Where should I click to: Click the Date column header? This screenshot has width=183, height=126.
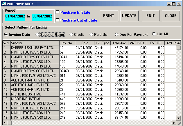point(85,43)
